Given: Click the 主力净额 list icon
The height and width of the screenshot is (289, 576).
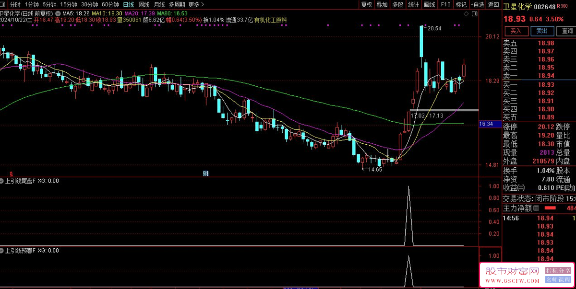Looking at the screenshot, I should click(x=536, y=208).
